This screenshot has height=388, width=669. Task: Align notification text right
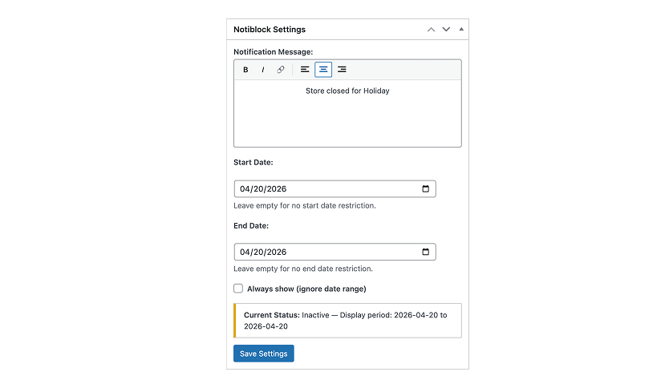(x=342, y=70)
